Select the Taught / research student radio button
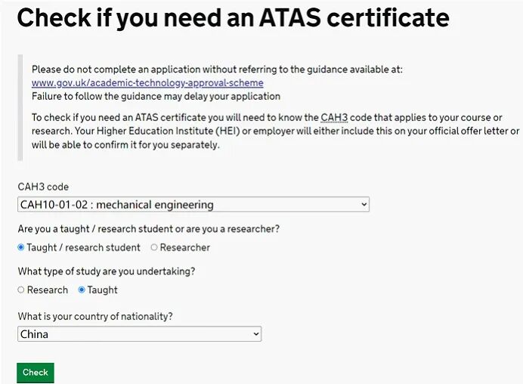The width and height of the screenshot is (523, 384). 21,247
